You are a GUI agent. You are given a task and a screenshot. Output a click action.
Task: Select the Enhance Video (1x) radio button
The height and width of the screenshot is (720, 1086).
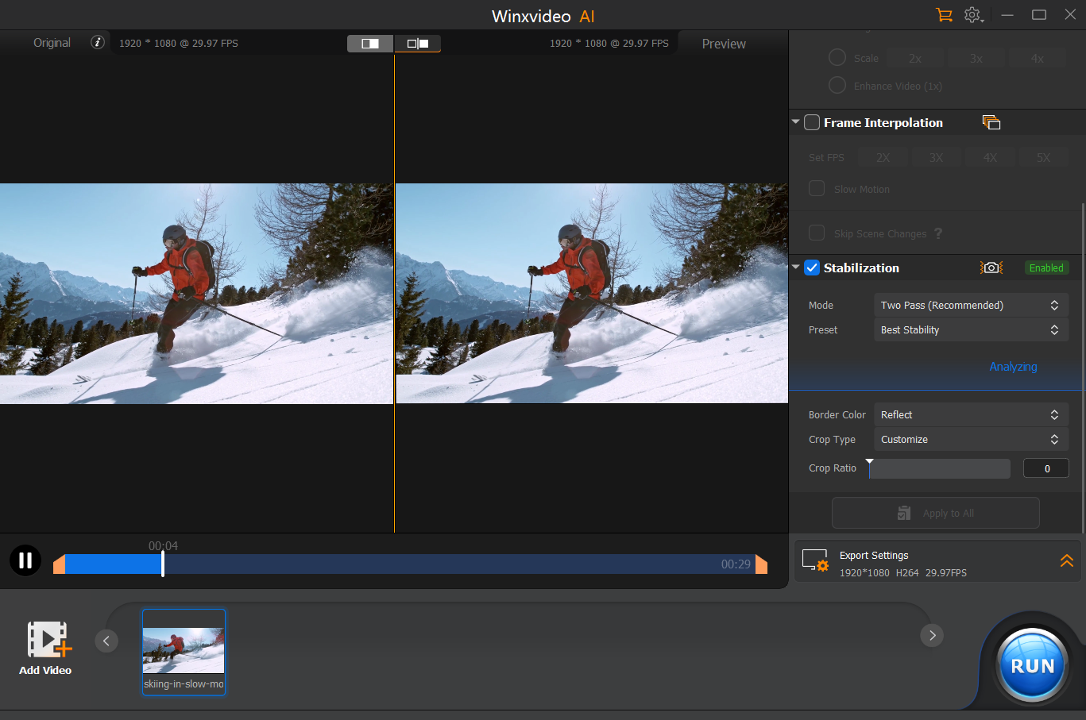[837, 86]
